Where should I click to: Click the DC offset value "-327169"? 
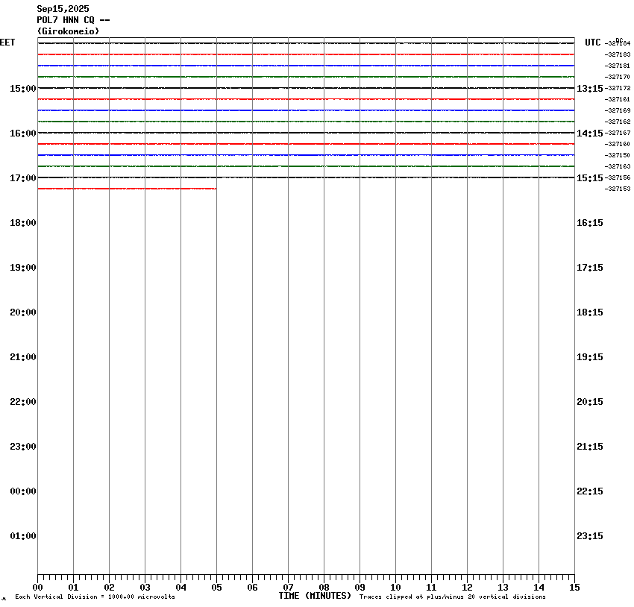(618, 110)
